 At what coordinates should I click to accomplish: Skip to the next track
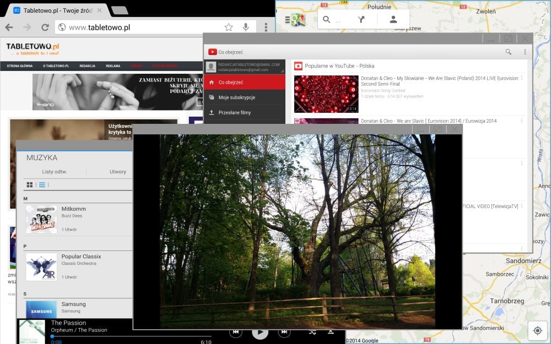click(x=284, y=332)
